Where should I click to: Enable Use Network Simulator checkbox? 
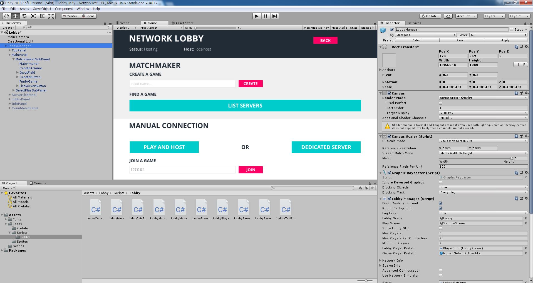click(441, 275)
